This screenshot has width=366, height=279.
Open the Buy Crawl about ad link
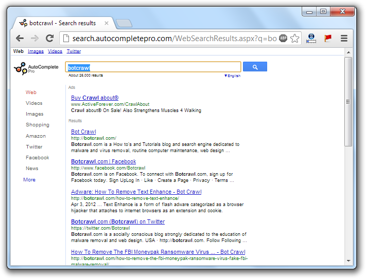click(x=95, y=98)
